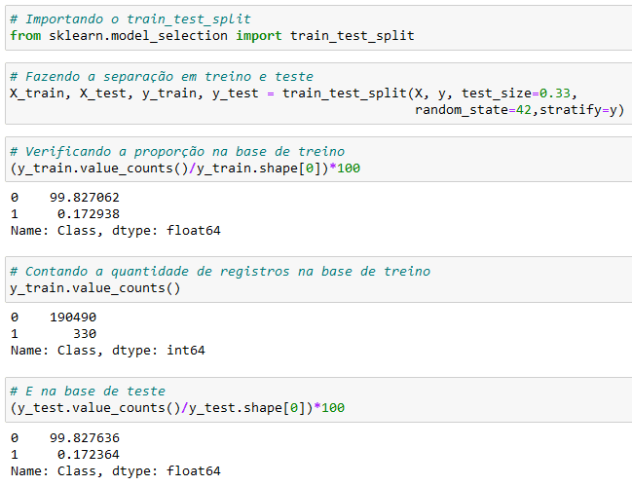632x486 pixels.
Task: Click the 99.827062 output value
Action: [x=85, y=198]
